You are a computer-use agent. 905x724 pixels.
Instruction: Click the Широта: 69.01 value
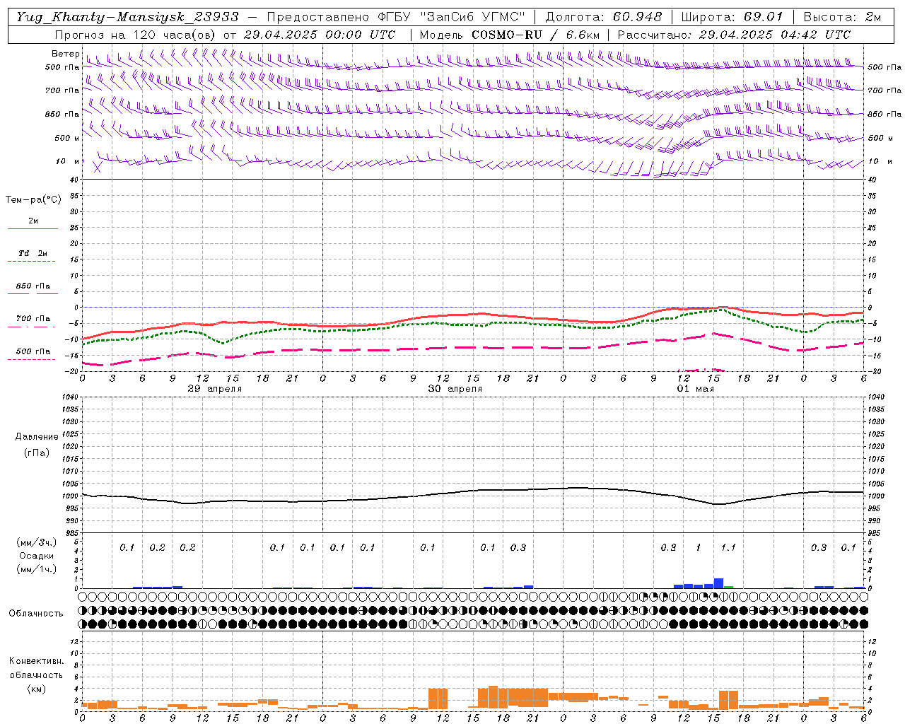click(732, 17)
